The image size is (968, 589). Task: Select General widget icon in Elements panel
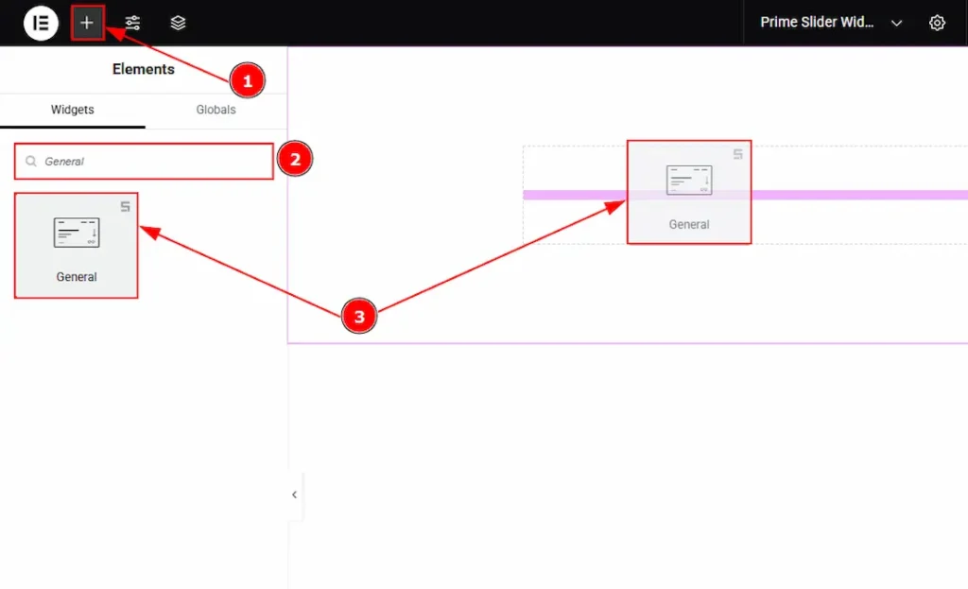click(x=77, y=233)
